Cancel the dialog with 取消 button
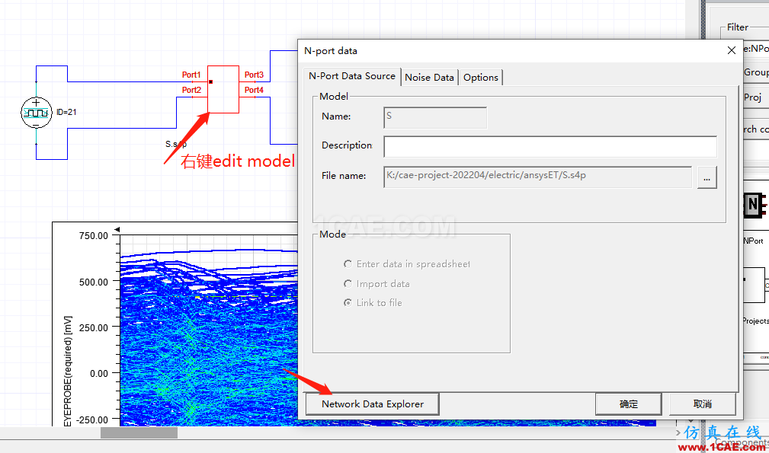The height and width of the screenshot is (453, 769). click(x=702, y=404)
